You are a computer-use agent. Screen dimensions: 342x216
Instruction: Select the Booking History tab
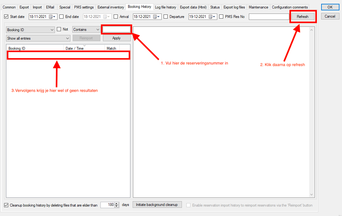tap(140, 7)
